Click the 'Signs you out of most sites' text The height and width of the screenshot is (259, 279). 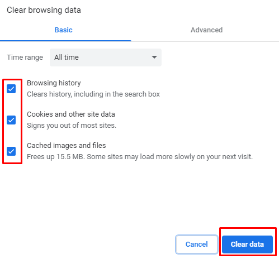(x=72, y=126)
